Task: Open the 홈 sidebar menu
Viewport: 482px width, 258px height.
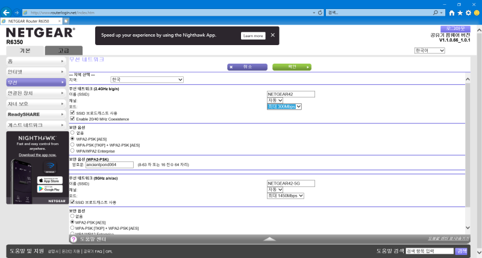Action: [36, 61]
